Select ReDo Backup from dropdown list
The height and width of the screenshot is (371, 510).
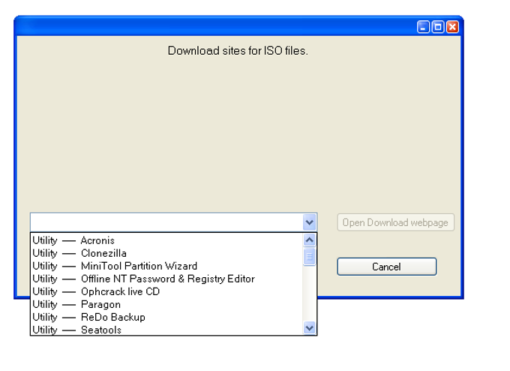coord(166,317)
